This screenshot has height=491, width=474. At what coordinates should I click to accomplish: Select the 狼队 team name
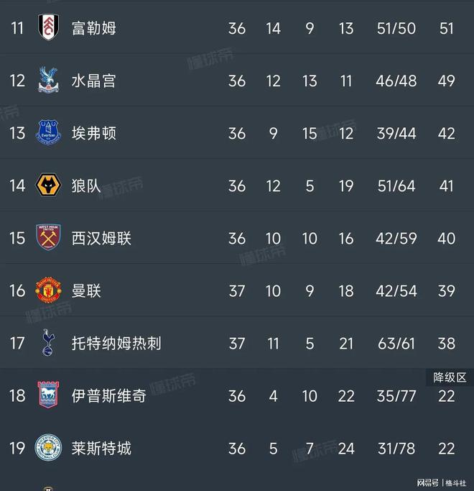86,185
